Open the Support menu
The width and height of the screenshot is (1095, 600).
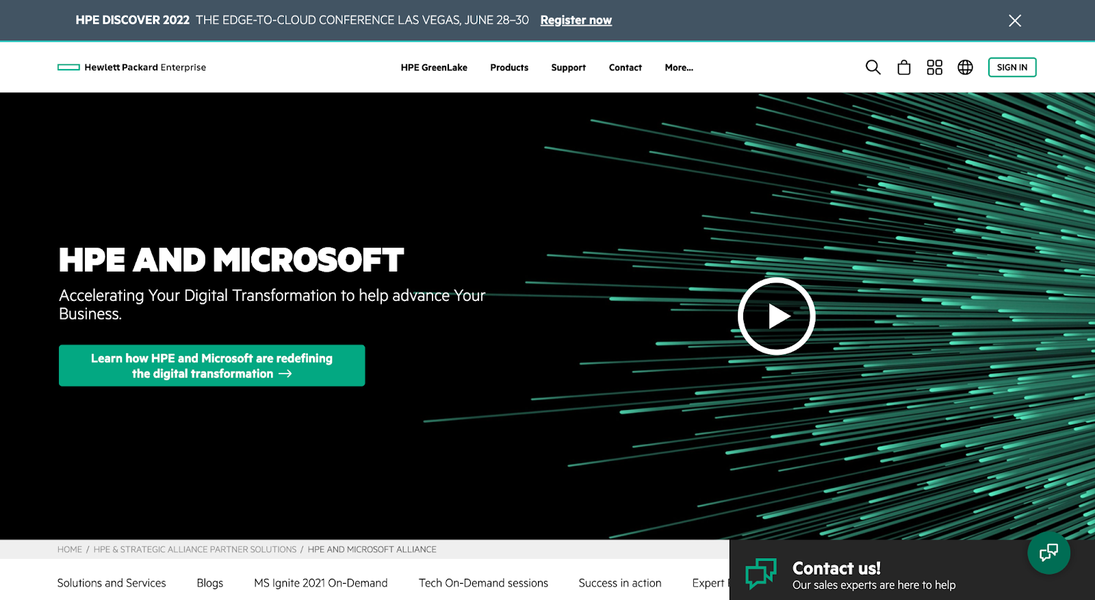(569, 68)
